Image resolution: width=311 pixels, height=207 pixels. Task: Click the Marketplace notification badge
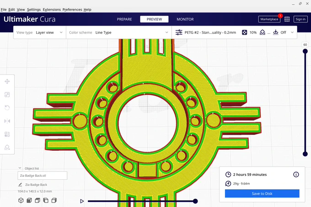[x=280, y=16]
